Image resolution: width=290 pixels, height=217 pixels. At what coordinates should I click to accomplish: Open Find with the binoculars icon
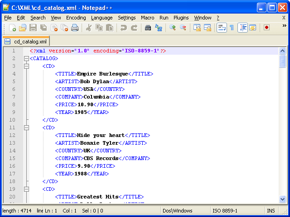tap(148, 28)
